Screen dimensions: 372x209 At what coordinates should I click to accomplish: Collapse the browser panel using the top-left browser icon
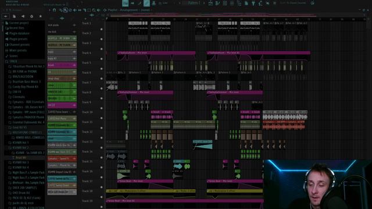coord(6,16)
